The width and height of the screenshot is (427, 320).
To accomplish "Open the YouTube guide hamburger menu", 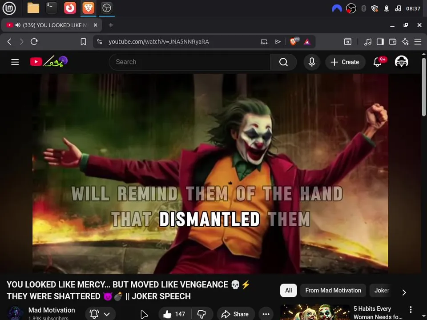I will [x=15, y=62].
